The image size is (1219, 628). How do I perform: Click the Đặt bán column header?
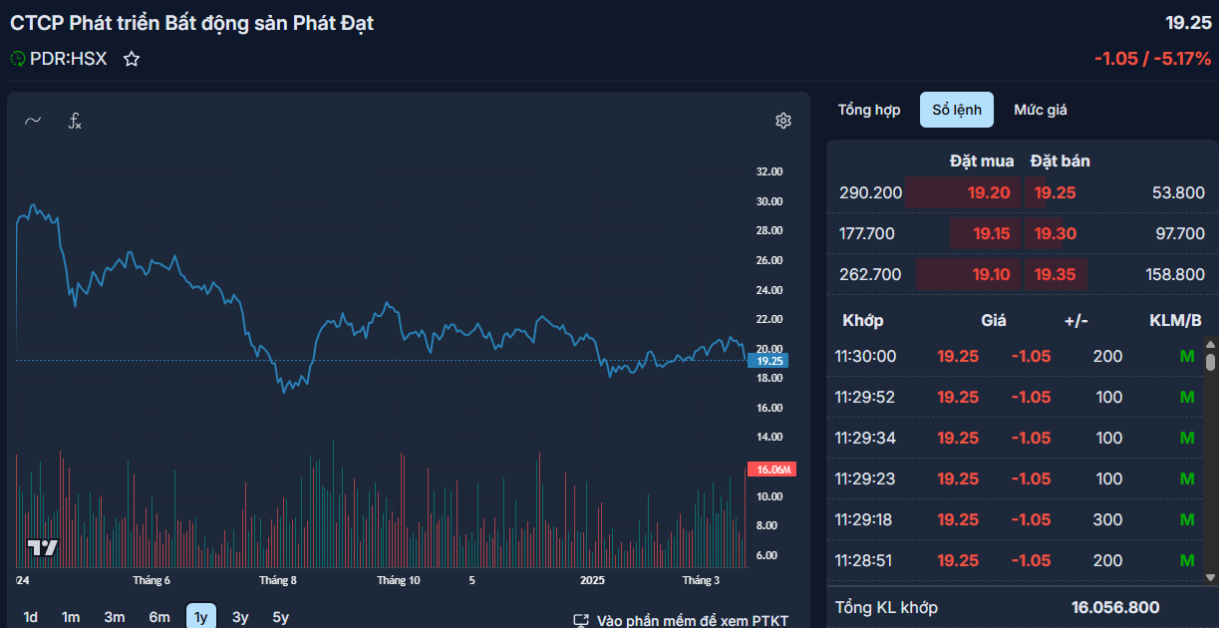pos(1061,160)
